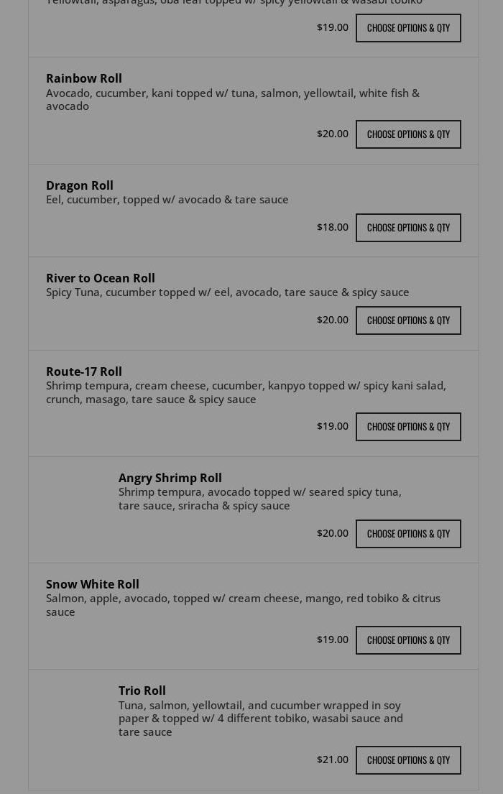This screenshot has height=794, width=503.
Task: Click the Snow White Roll description text
Action: click(x=243, y=605)
